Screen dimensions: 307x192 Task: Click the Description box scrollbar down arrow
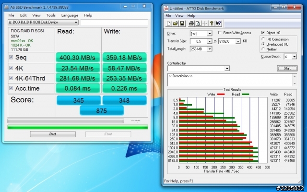click(295, 84)
